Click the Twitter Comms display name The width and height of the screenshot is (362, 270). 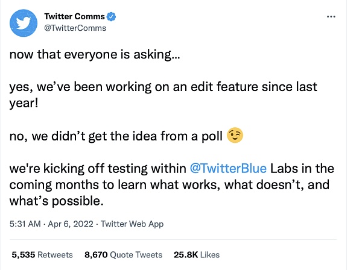tap(75, 16)
